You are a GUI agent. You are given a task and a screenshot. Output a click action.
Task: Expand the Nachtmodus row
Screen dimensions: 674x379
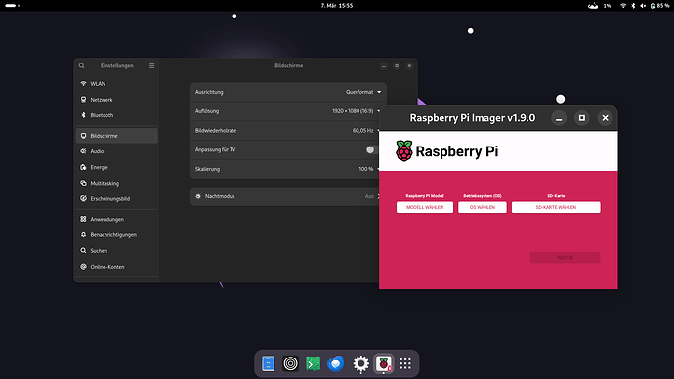coord(285,196)
